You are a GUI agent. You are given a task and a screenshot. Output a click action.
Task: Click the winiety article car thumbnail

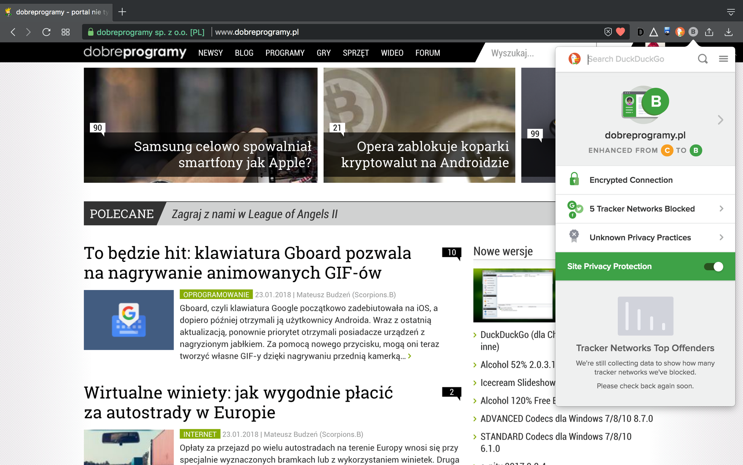coord(129,447)
